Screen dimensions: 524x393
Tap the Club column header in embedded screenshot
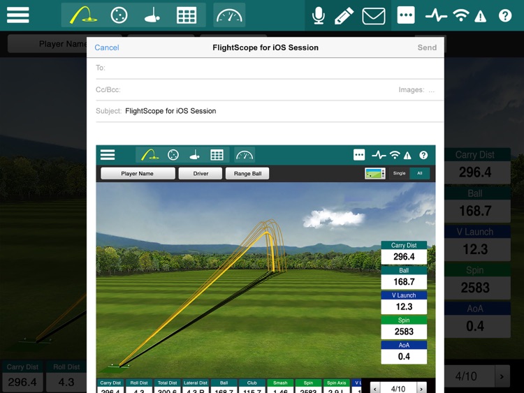(x=252, y=383)
